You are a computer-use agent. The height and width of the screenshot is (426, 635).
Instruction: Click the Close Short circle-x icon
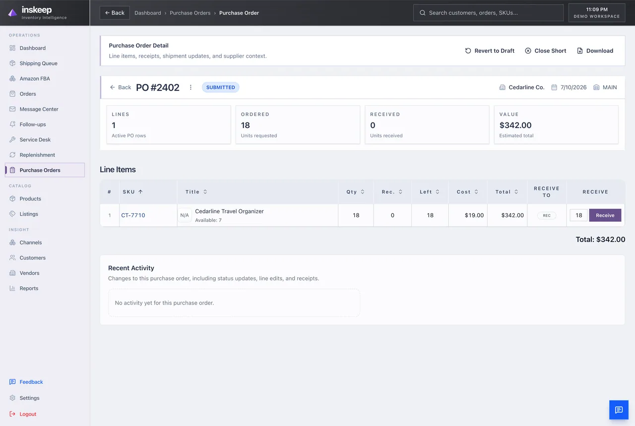(528, 51)
